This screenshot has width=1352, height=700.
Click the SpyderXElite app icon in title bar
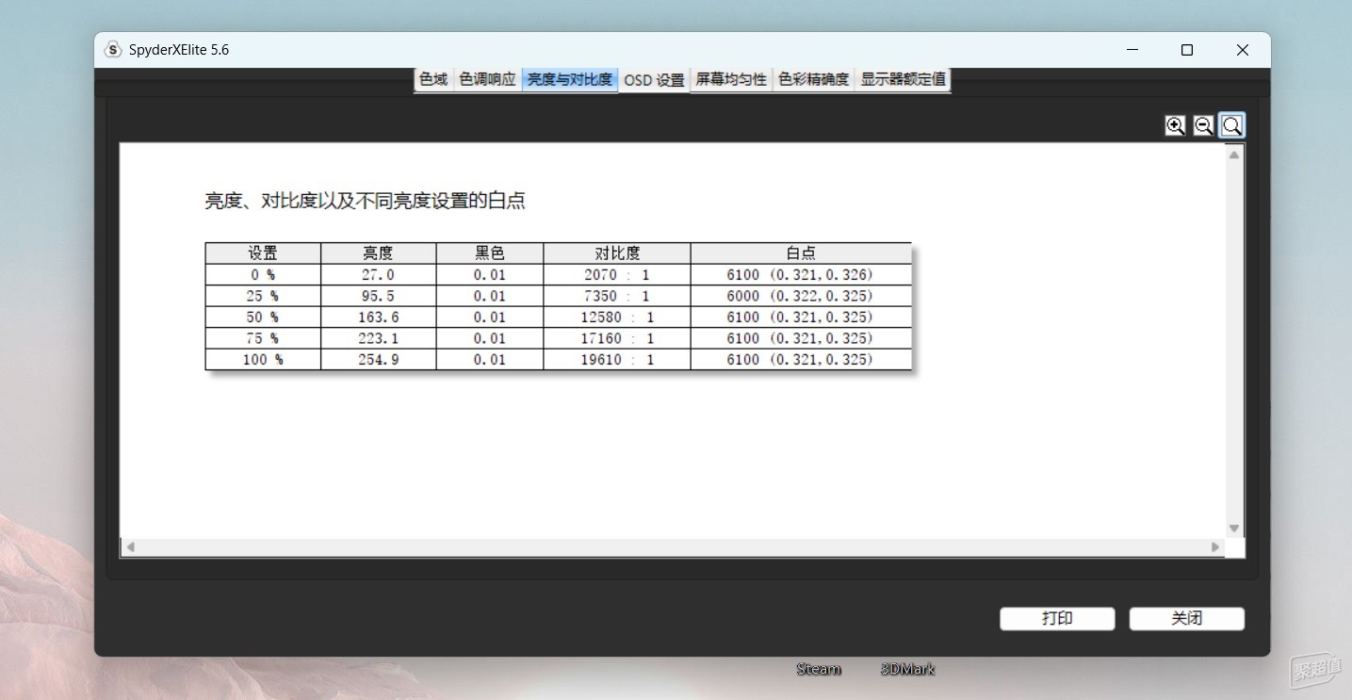[x=113, y=50]
